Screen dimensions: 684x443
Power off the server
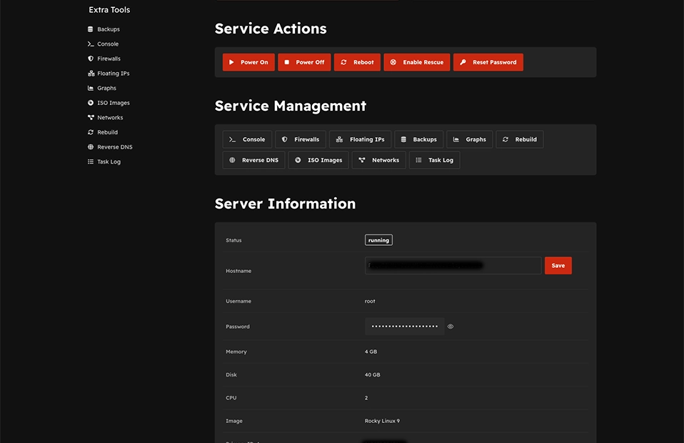(x=304, y=62)
